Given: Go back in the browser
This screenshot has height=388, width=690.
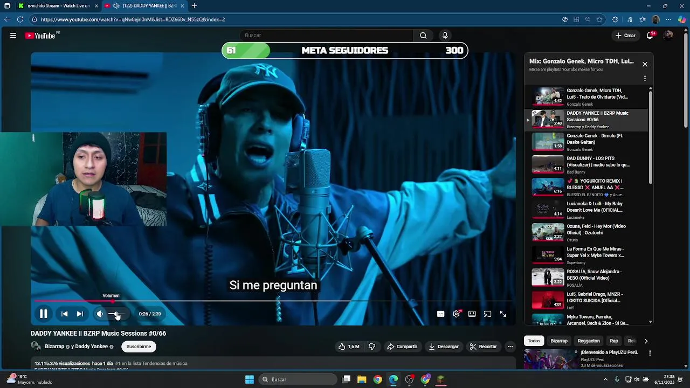Looking at the screenshot, I should 7,19.
